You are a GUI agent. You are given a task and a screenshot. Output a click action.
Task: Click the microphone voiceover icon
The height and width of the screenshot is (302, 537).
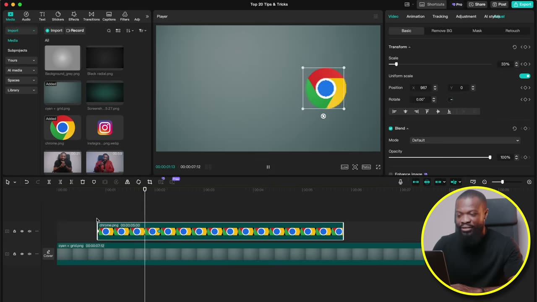coord(400,182)
